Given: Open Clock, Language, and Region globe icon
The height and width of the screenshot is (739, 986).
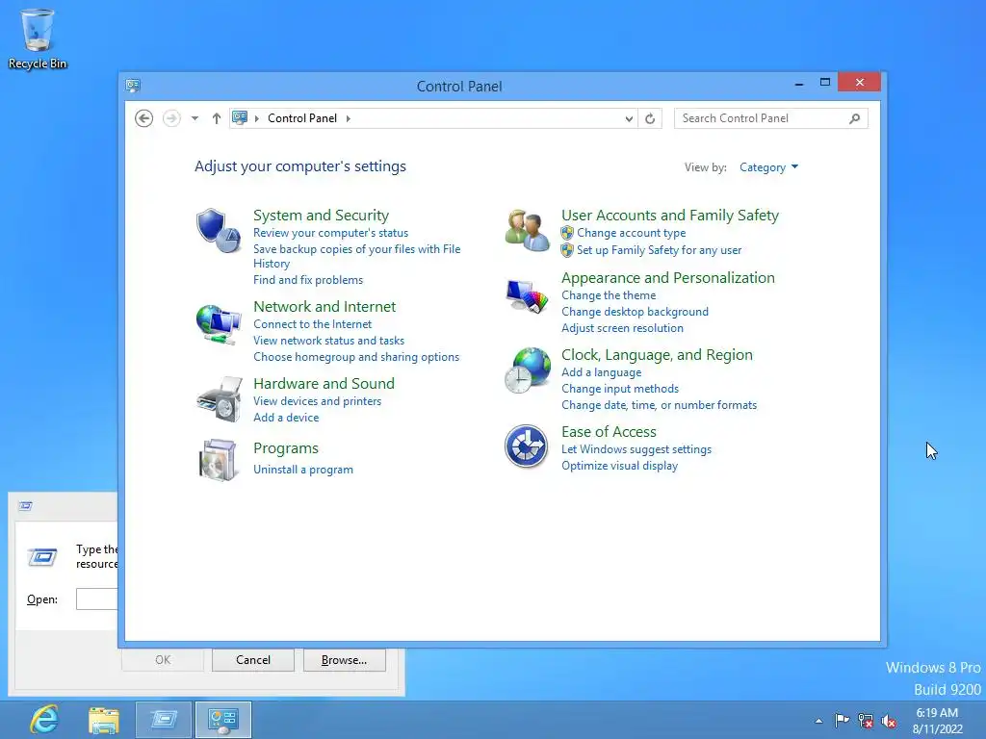Looking at the screenshot, I should (x=527, y=370).
